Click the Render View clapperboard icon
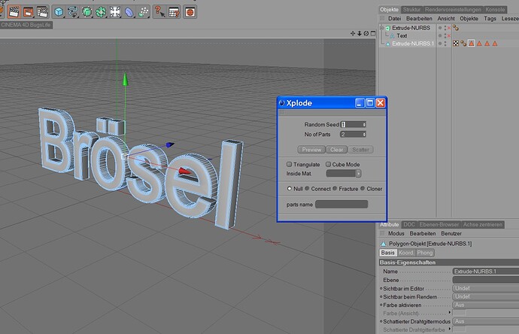 tap(14, 12)
